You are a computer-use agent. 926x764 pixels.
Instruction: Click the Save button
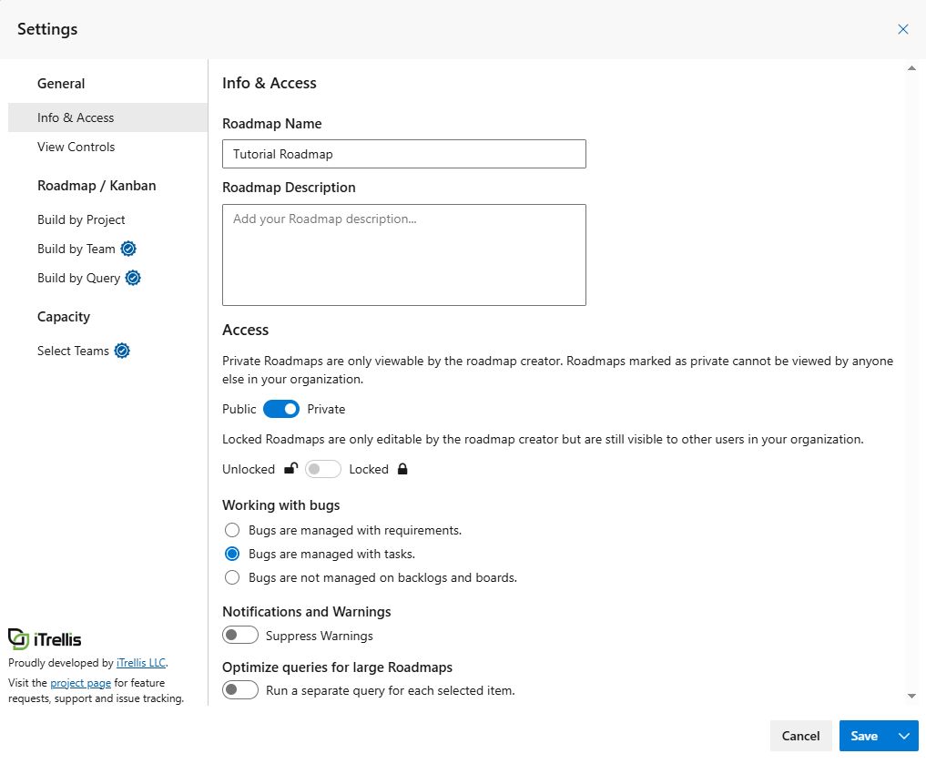[x=863, y=736]
